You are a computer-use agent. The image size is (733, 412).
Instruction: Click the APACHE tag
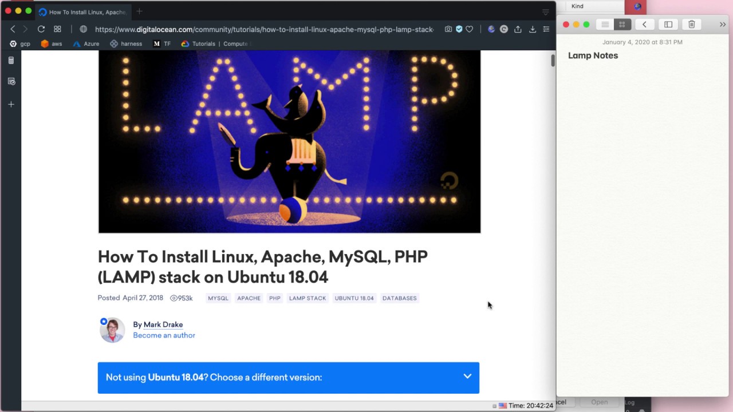249,298
